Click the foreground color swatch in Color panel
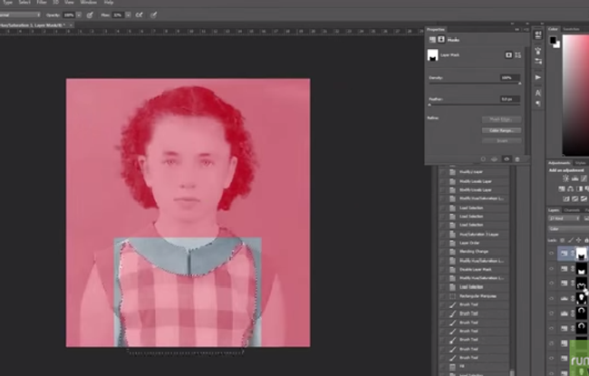 pos(553,40)
